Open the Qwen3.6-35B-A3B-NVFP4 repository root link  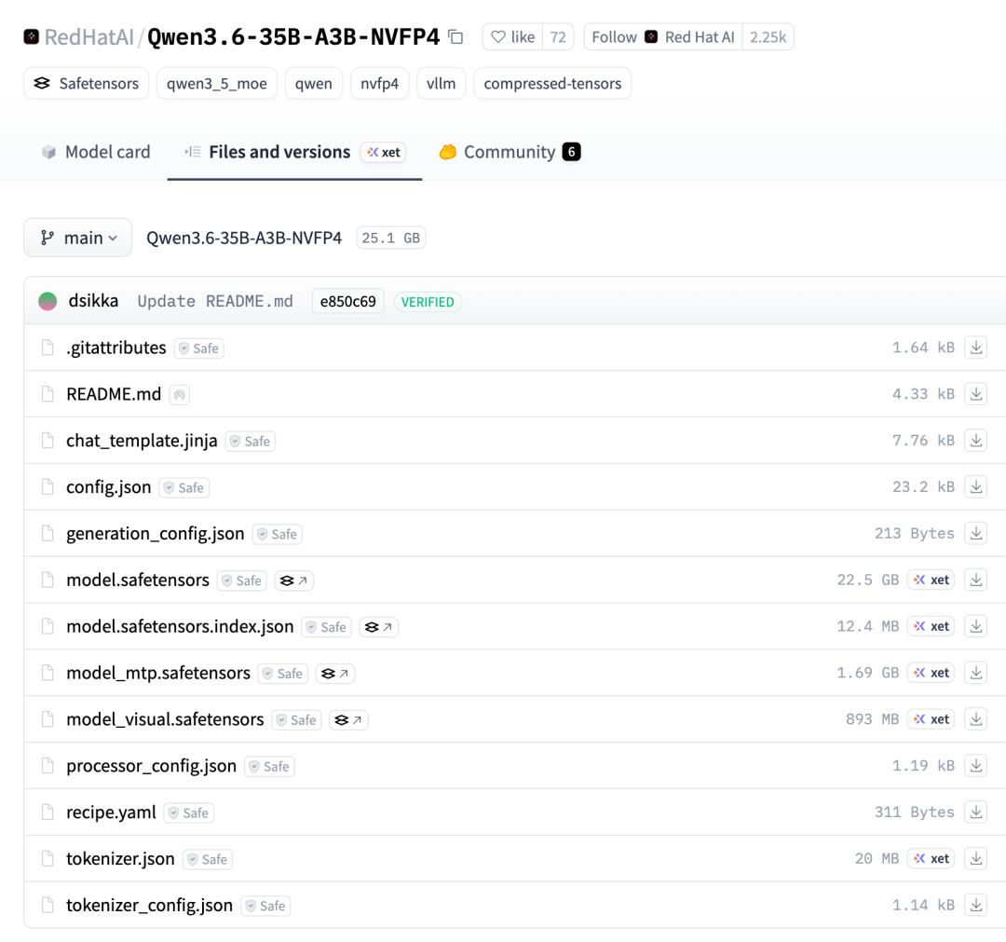click(x=244, y=239)
